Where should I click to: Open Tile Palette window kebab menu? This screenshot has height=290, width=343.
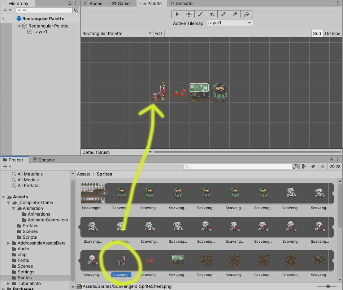click(x=338, y=3)
